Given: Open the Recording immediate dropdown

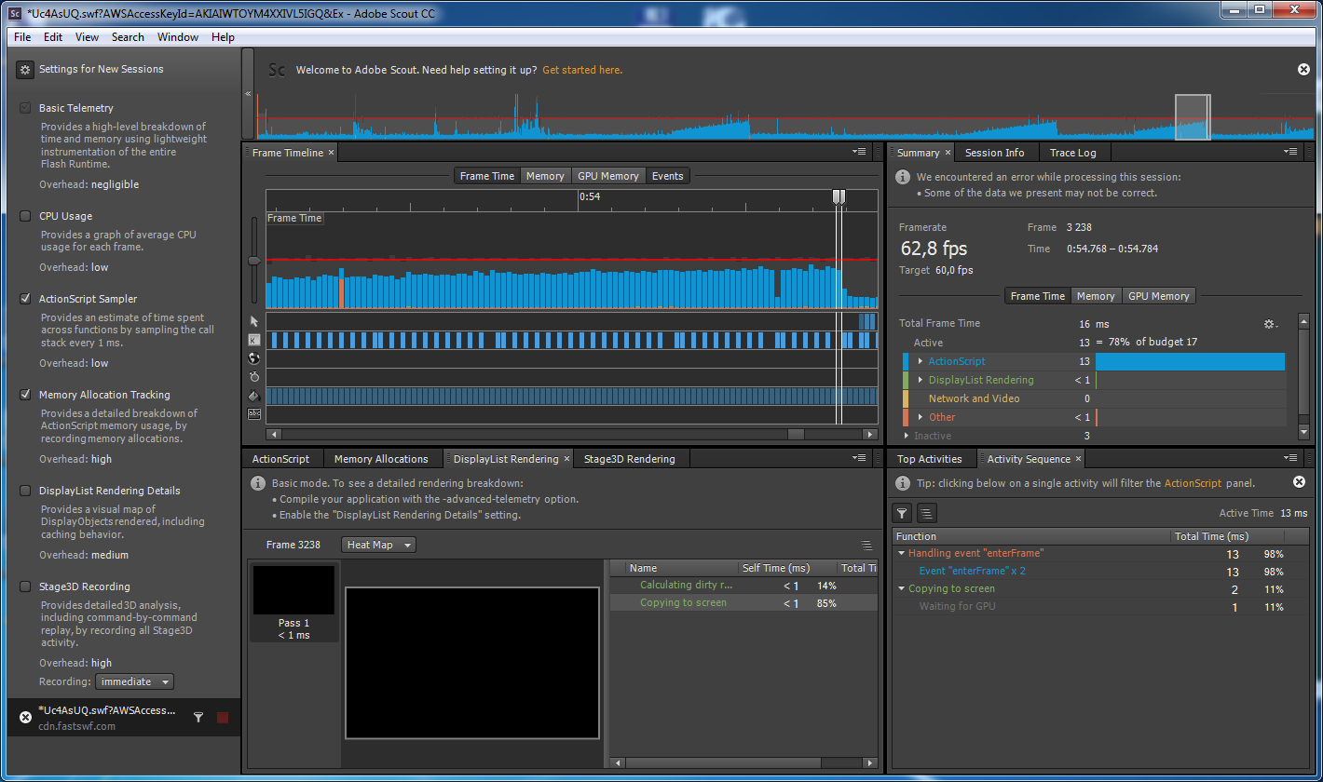Looking at the screenshot, I should click(135, 681).
